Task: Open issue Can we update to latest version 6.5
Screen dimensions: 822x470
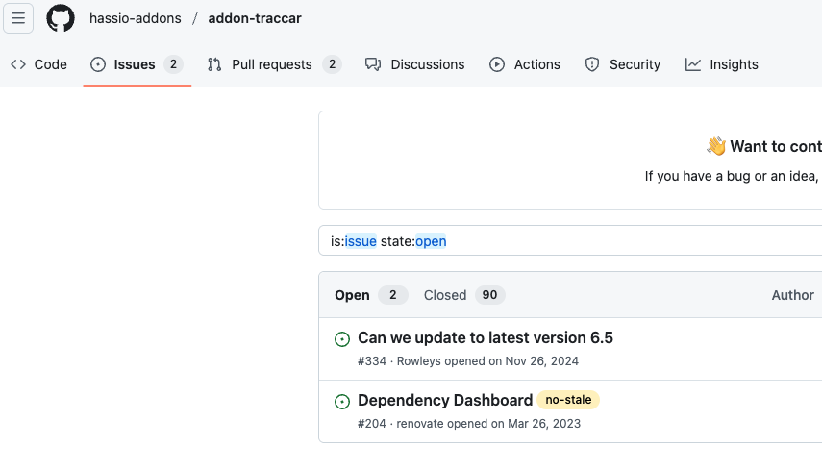Action: [486, 338]
